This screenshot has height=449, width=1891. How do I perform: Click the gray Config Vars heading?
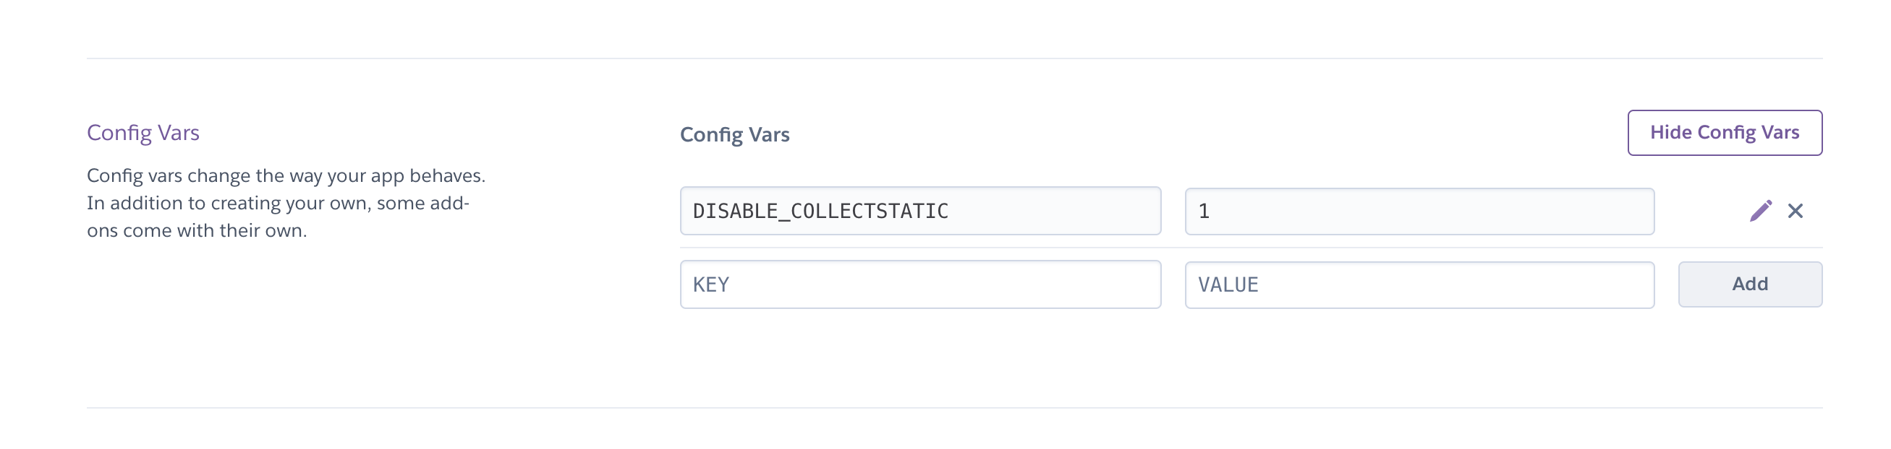[x=734, y=135]
